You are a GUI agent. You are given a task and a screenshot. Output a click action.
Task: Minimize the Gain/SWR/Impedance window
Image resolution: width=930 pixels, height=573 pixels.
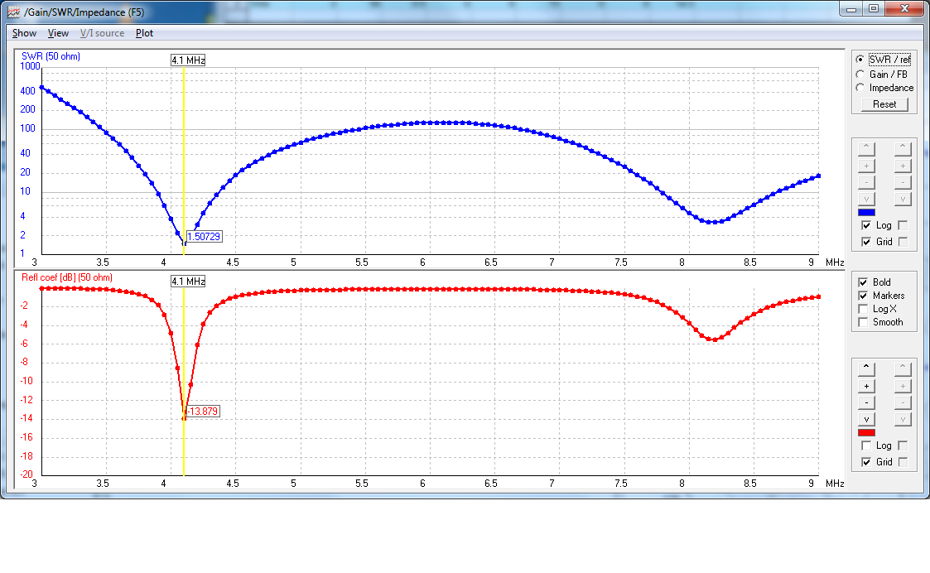pos(851,9)
